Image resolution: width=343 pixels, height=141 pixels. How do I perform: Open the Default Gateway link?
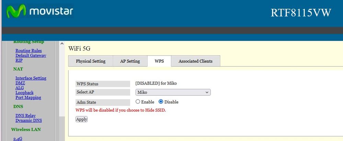tap(31, 55)
